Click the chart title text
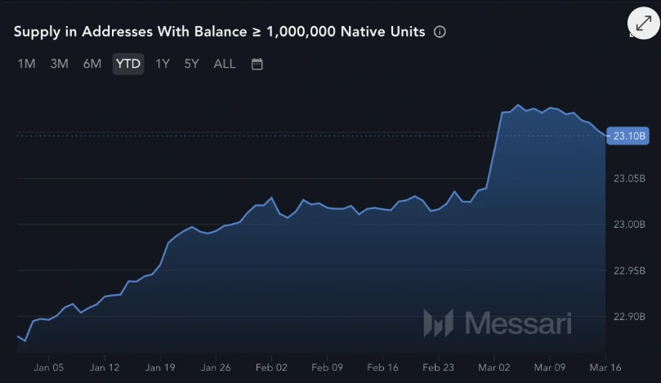Screen dimensions: 661x383 (219, 32)
